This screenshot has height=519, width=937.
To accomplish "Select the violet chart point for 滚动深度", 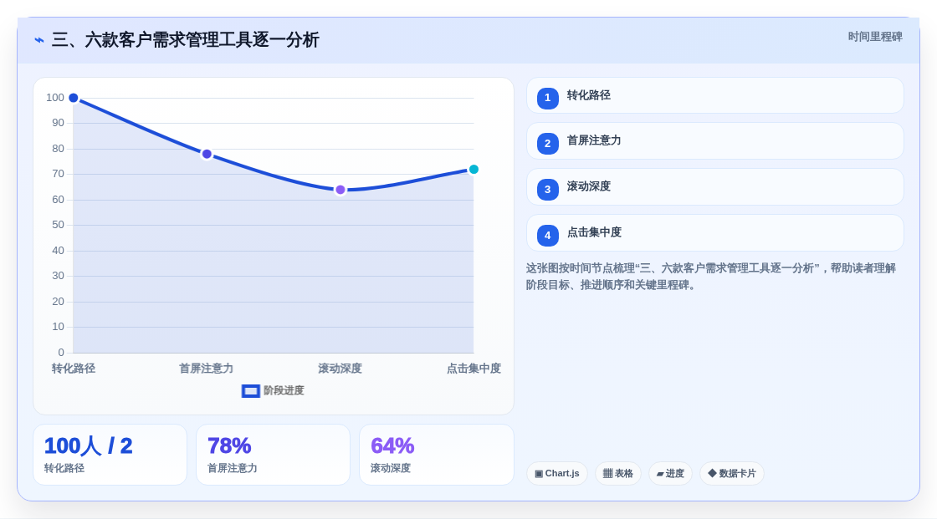I will [x=340, y=190].
